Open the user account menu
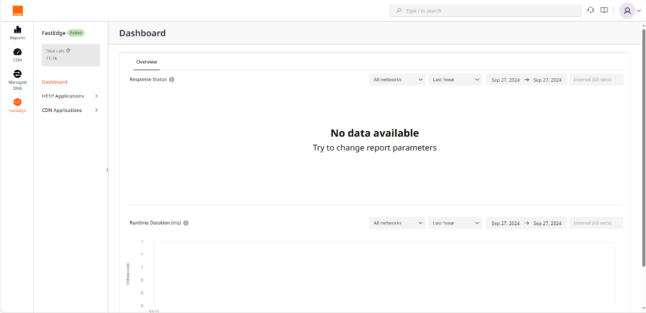 point(630,10)
